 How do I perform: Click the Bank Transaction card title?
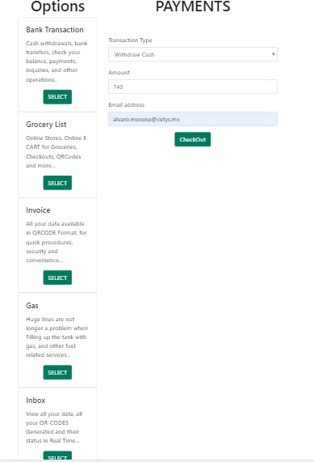coord(55,30)
